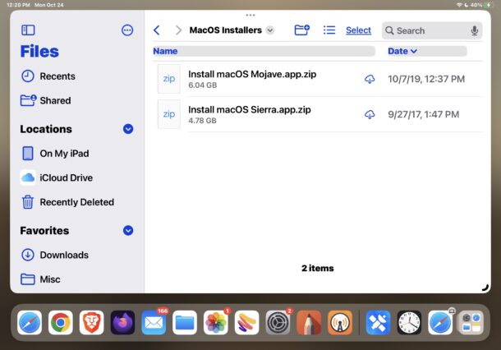The image size is (501, 350).
Task: Open the Mojave zip file thumbnail
Action: tap(169, 79)
